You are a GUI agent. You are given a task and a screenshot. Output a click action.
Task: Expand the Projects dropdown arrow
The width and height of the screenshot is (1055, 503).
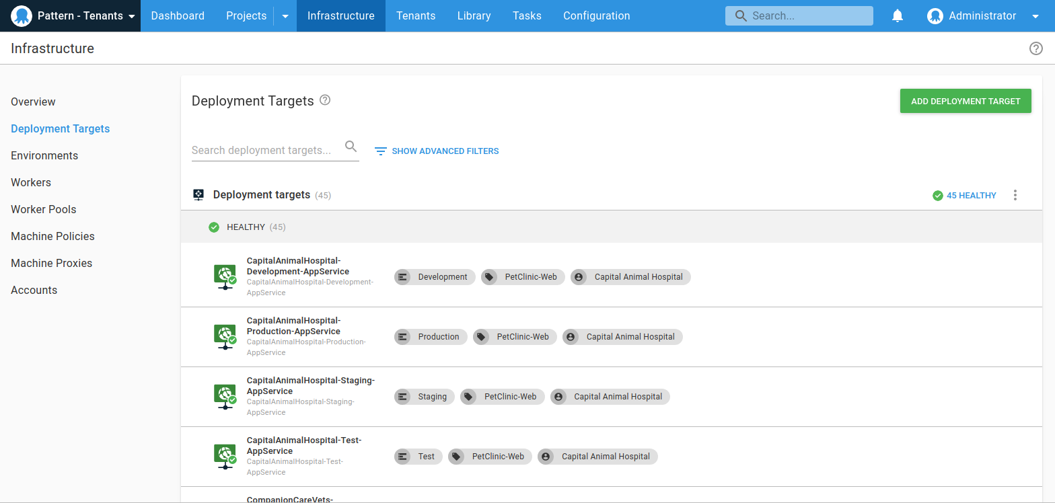[x=285, y=16]
